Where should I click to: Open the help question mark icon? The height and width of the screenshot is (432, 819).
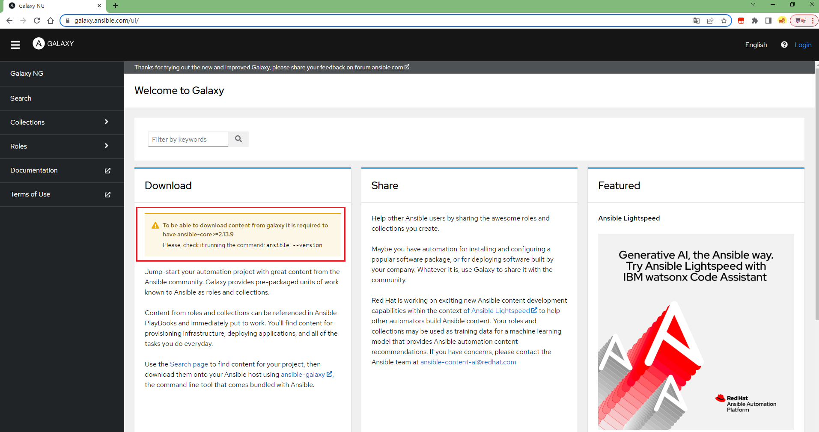(x=784, y=45)
